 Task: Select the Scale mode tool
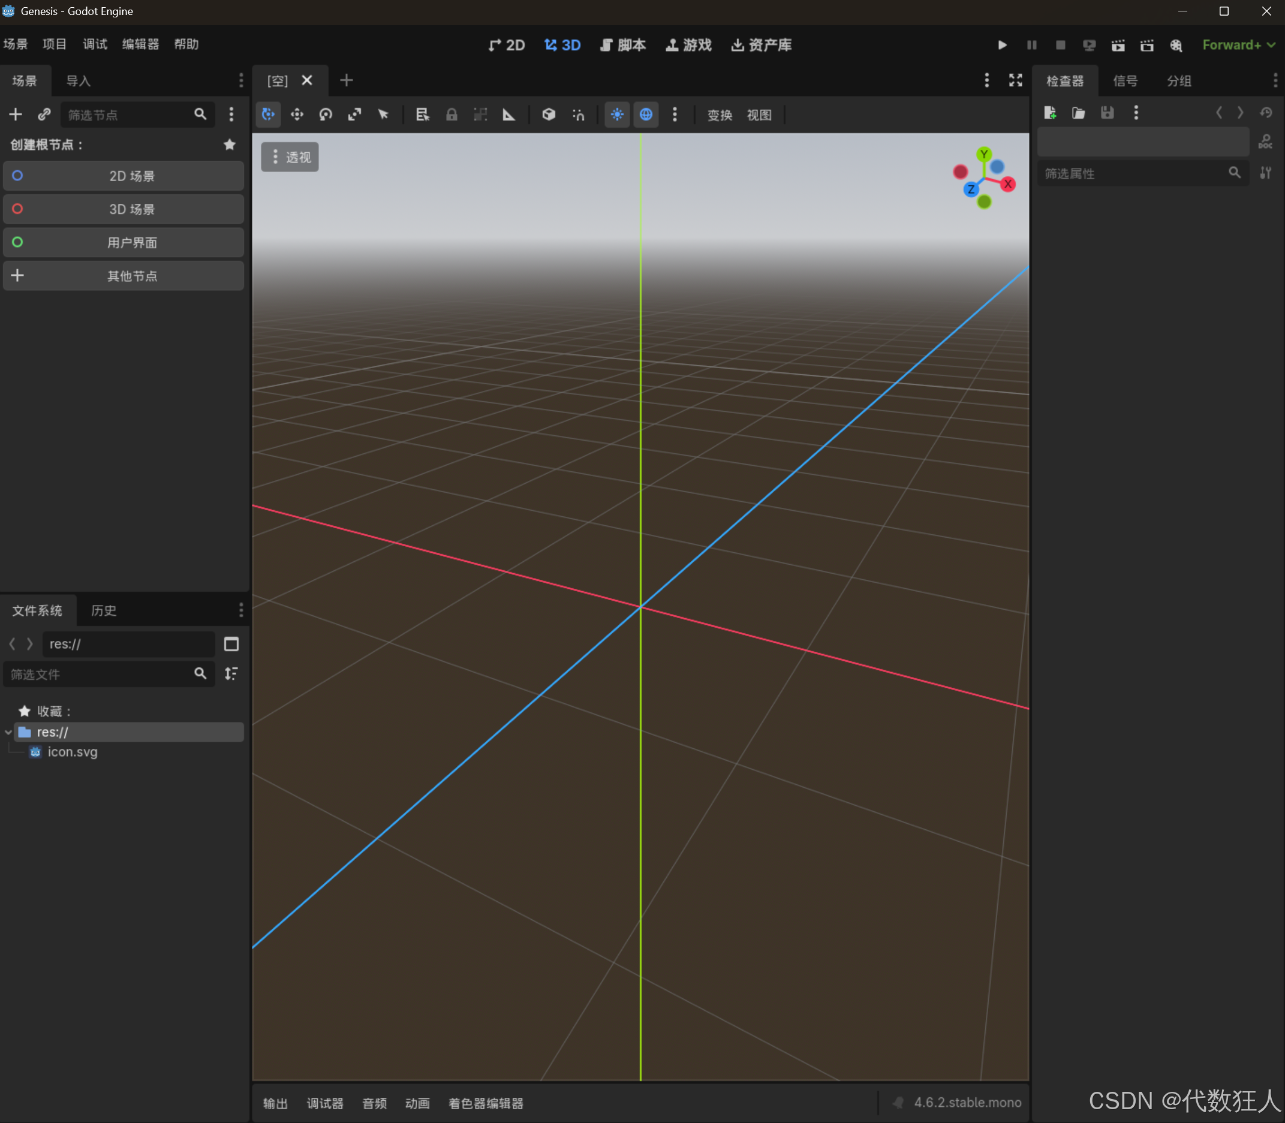pos(355,115)
